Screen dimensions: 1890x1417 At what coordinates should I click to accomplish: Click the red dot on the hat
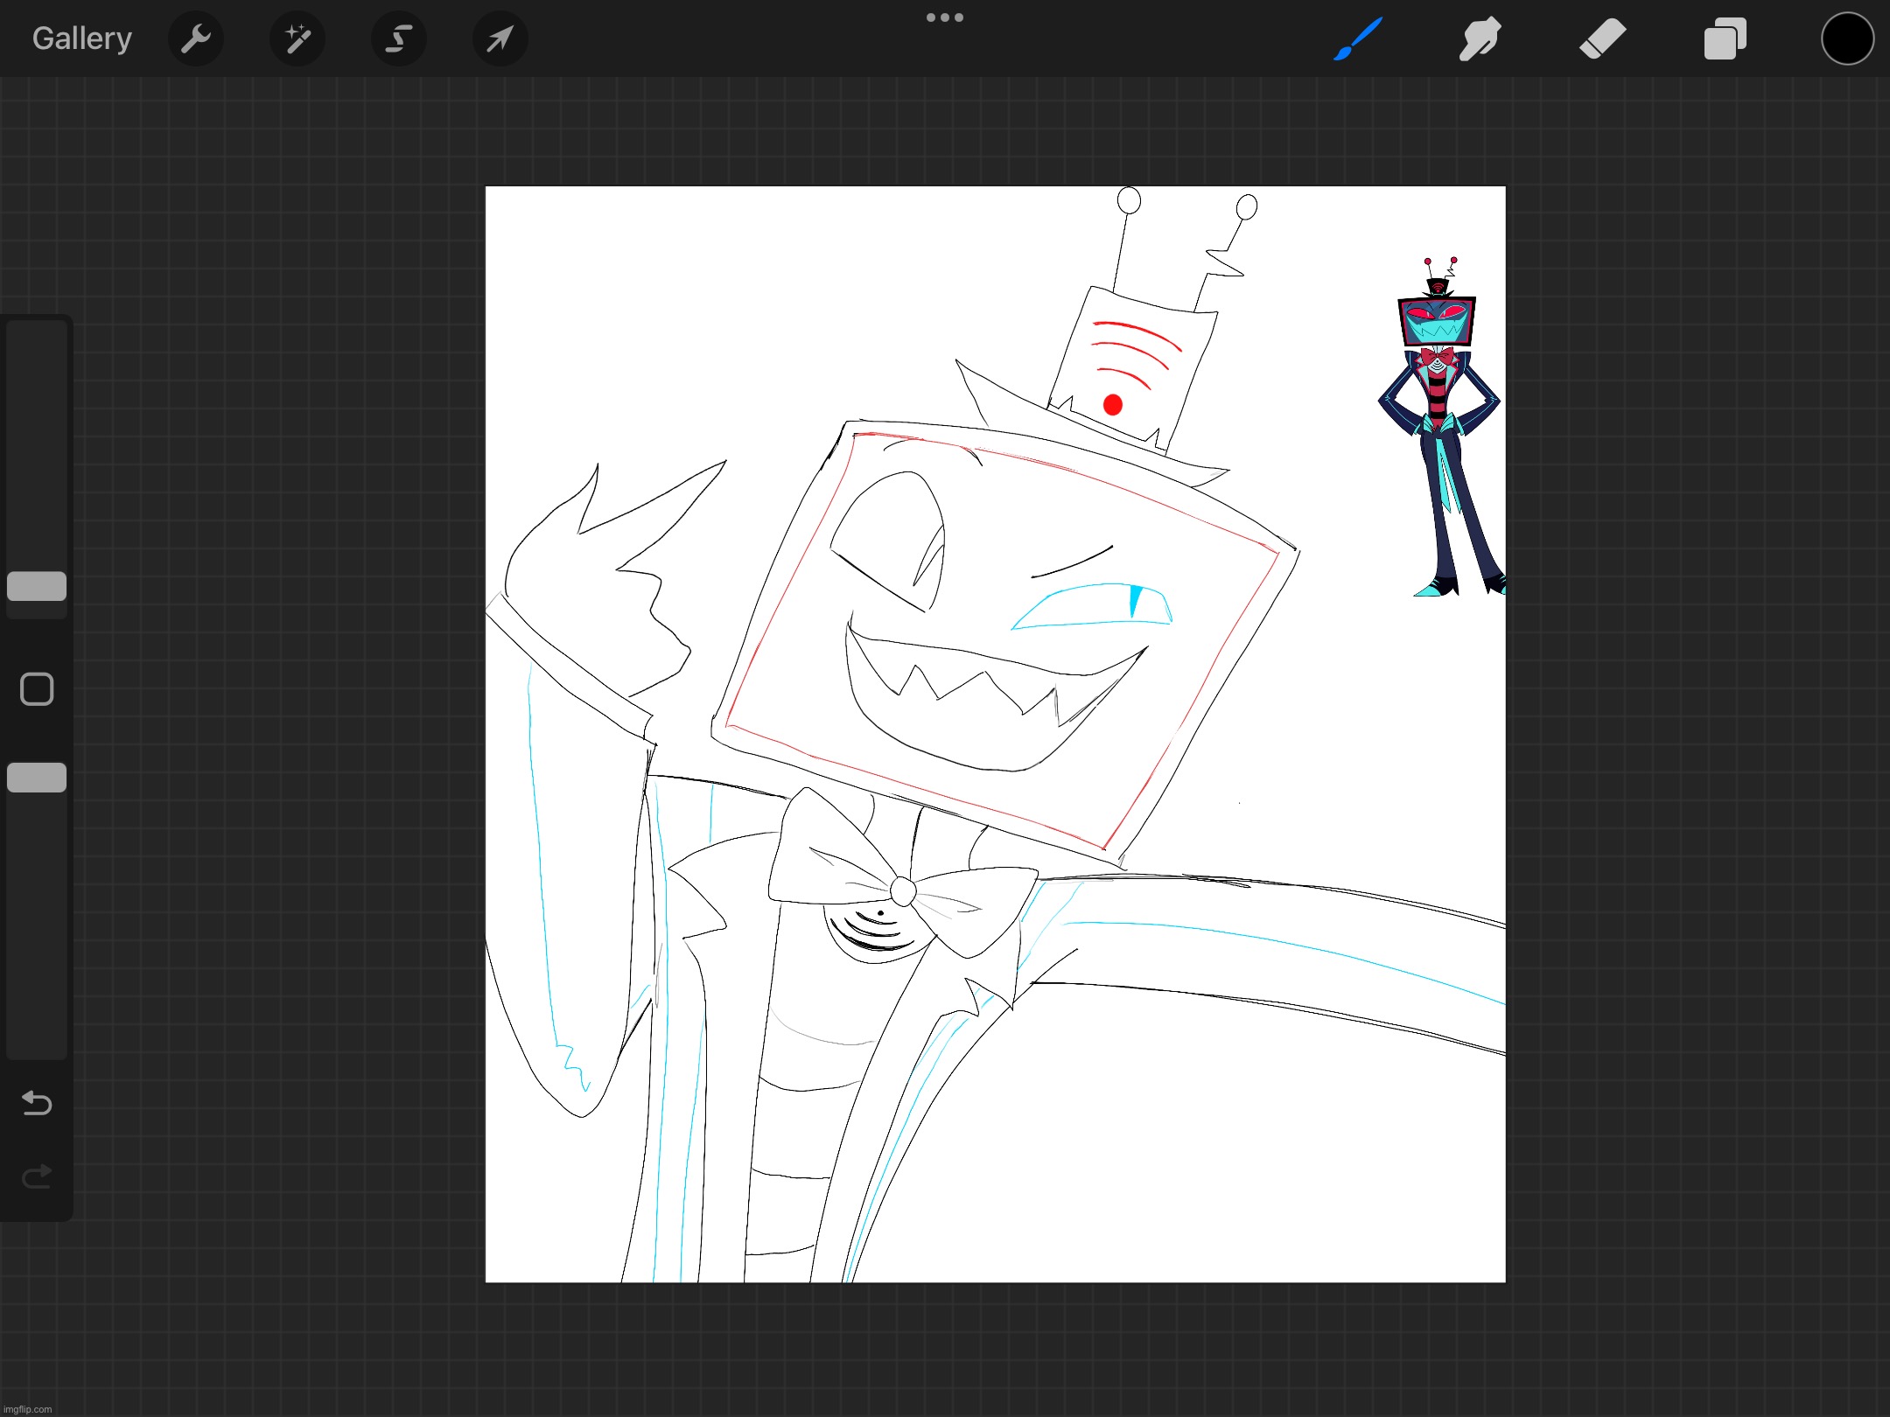(x=1113, y=405)
